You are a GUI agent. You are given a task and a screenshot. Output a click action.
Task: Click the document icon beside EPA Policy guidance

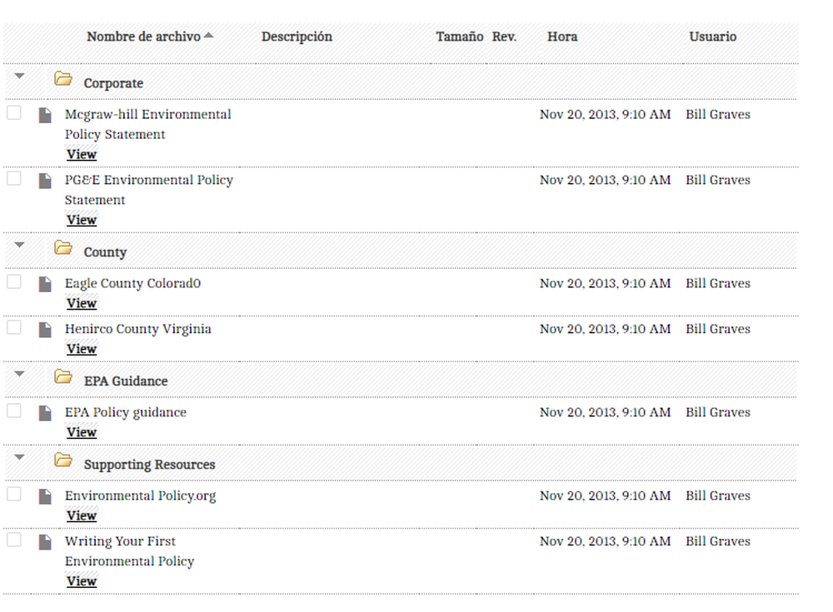(45, 412)
